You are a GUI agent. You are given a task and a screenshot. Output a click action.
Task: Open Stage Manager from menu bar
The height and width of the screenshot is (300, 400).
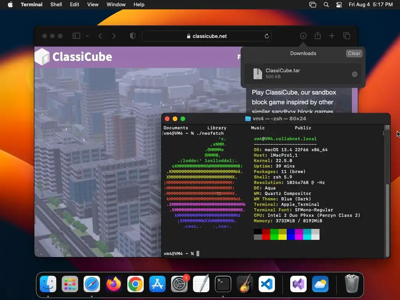coord(312,5)
